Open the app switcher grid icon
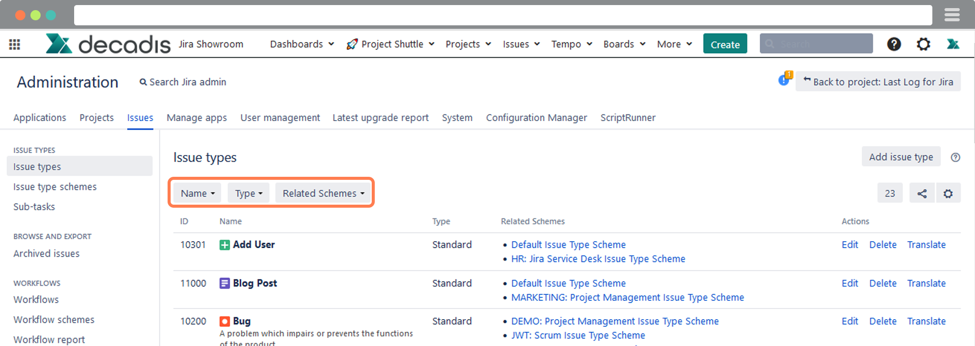The image size is (975, 346). click(15, 45)
